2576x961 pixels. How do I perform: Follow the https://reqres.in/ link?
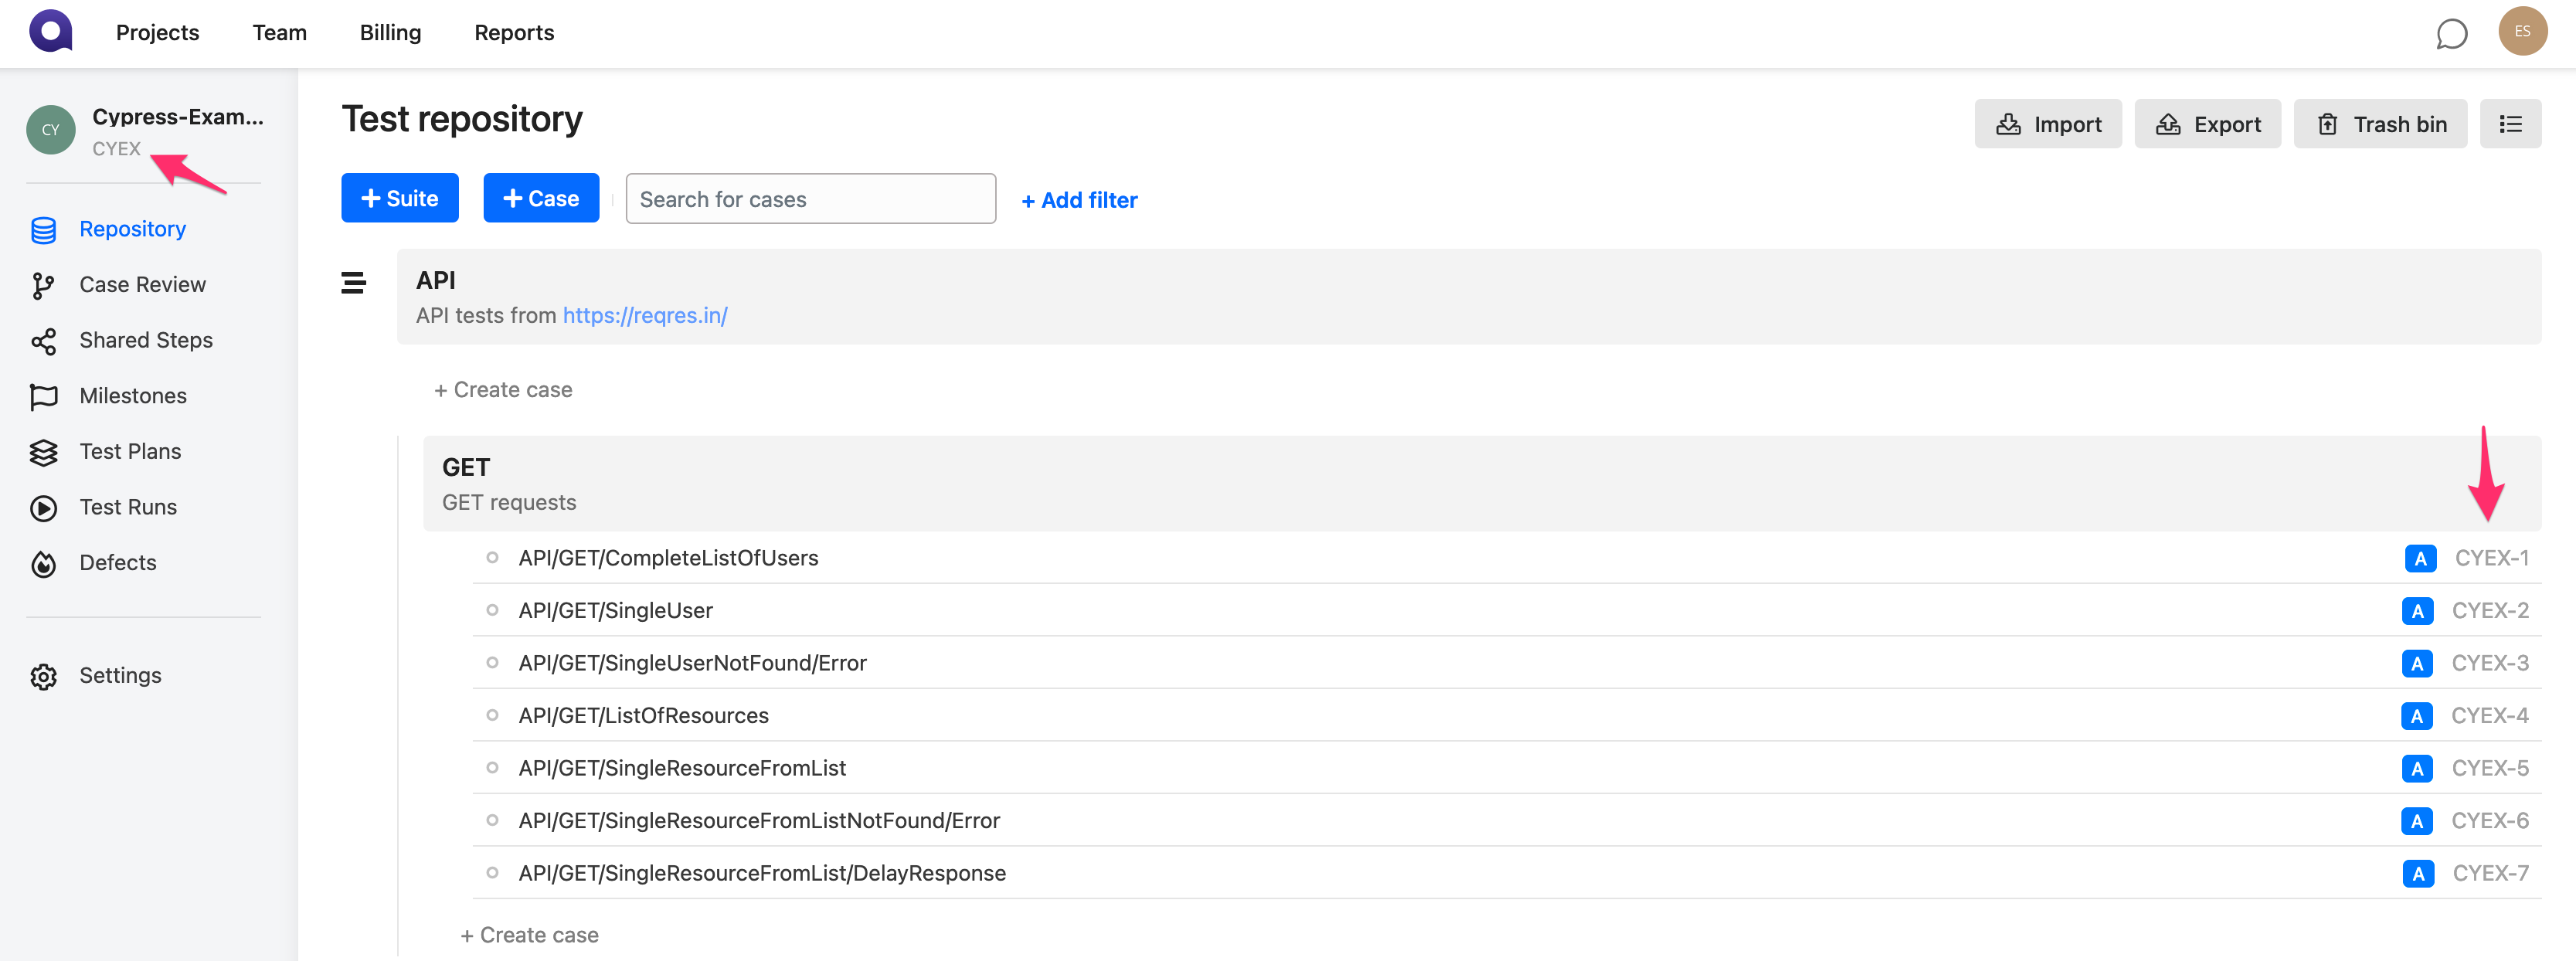645,316
